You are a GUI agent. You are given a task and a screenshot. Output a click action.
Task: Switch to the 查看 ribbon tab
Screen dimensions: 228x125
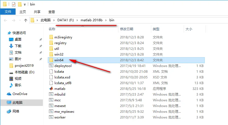point(52,12)
